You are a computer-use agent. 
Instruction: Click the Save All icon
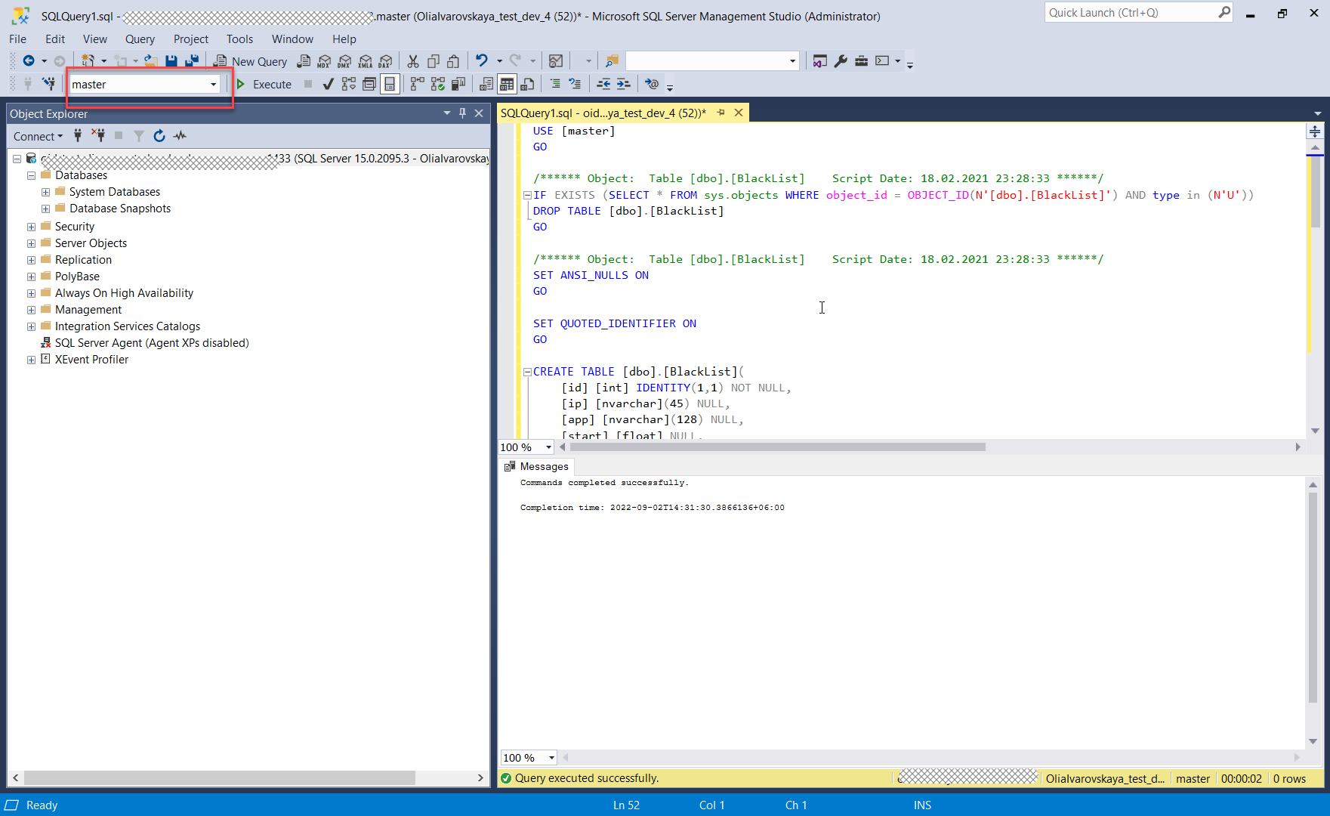192,61
